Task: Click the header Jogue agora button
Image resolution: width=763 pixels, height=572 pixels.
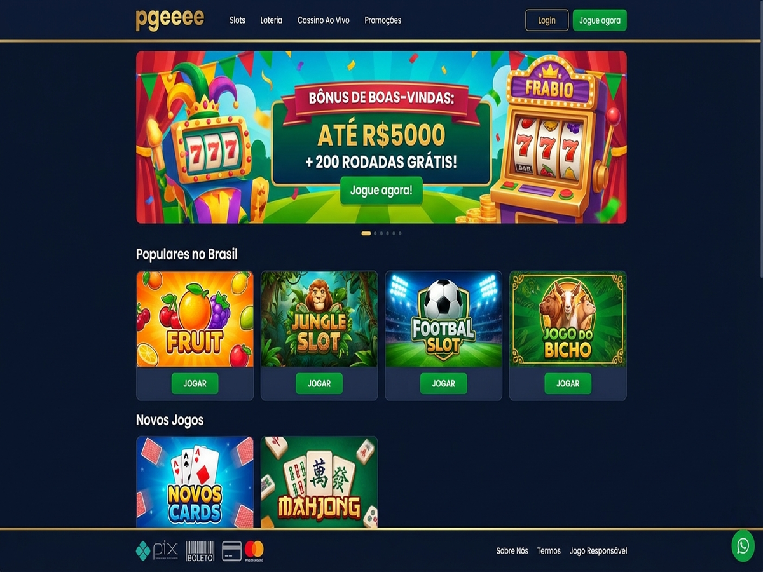Action: pos(600,20)
